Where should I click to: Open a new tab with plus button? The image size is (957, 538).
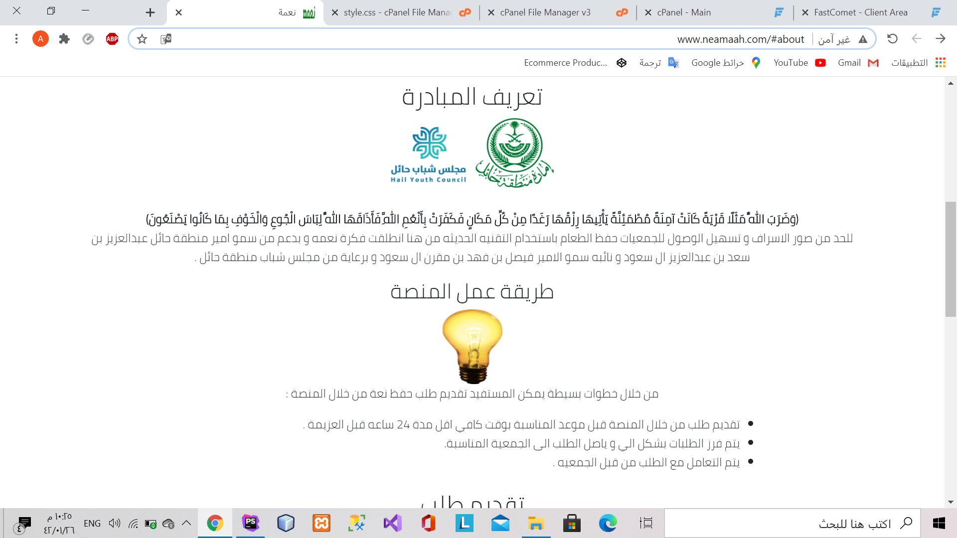tap(150, 12)
